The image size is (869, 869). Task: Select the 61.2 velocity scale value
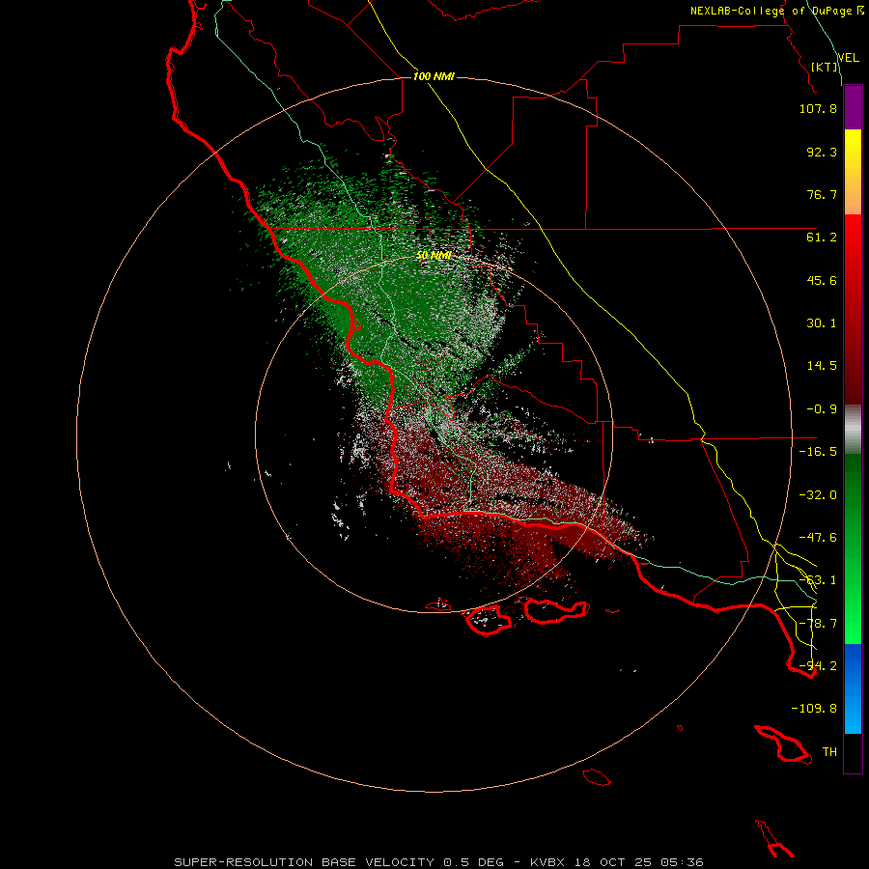point(822,238)
